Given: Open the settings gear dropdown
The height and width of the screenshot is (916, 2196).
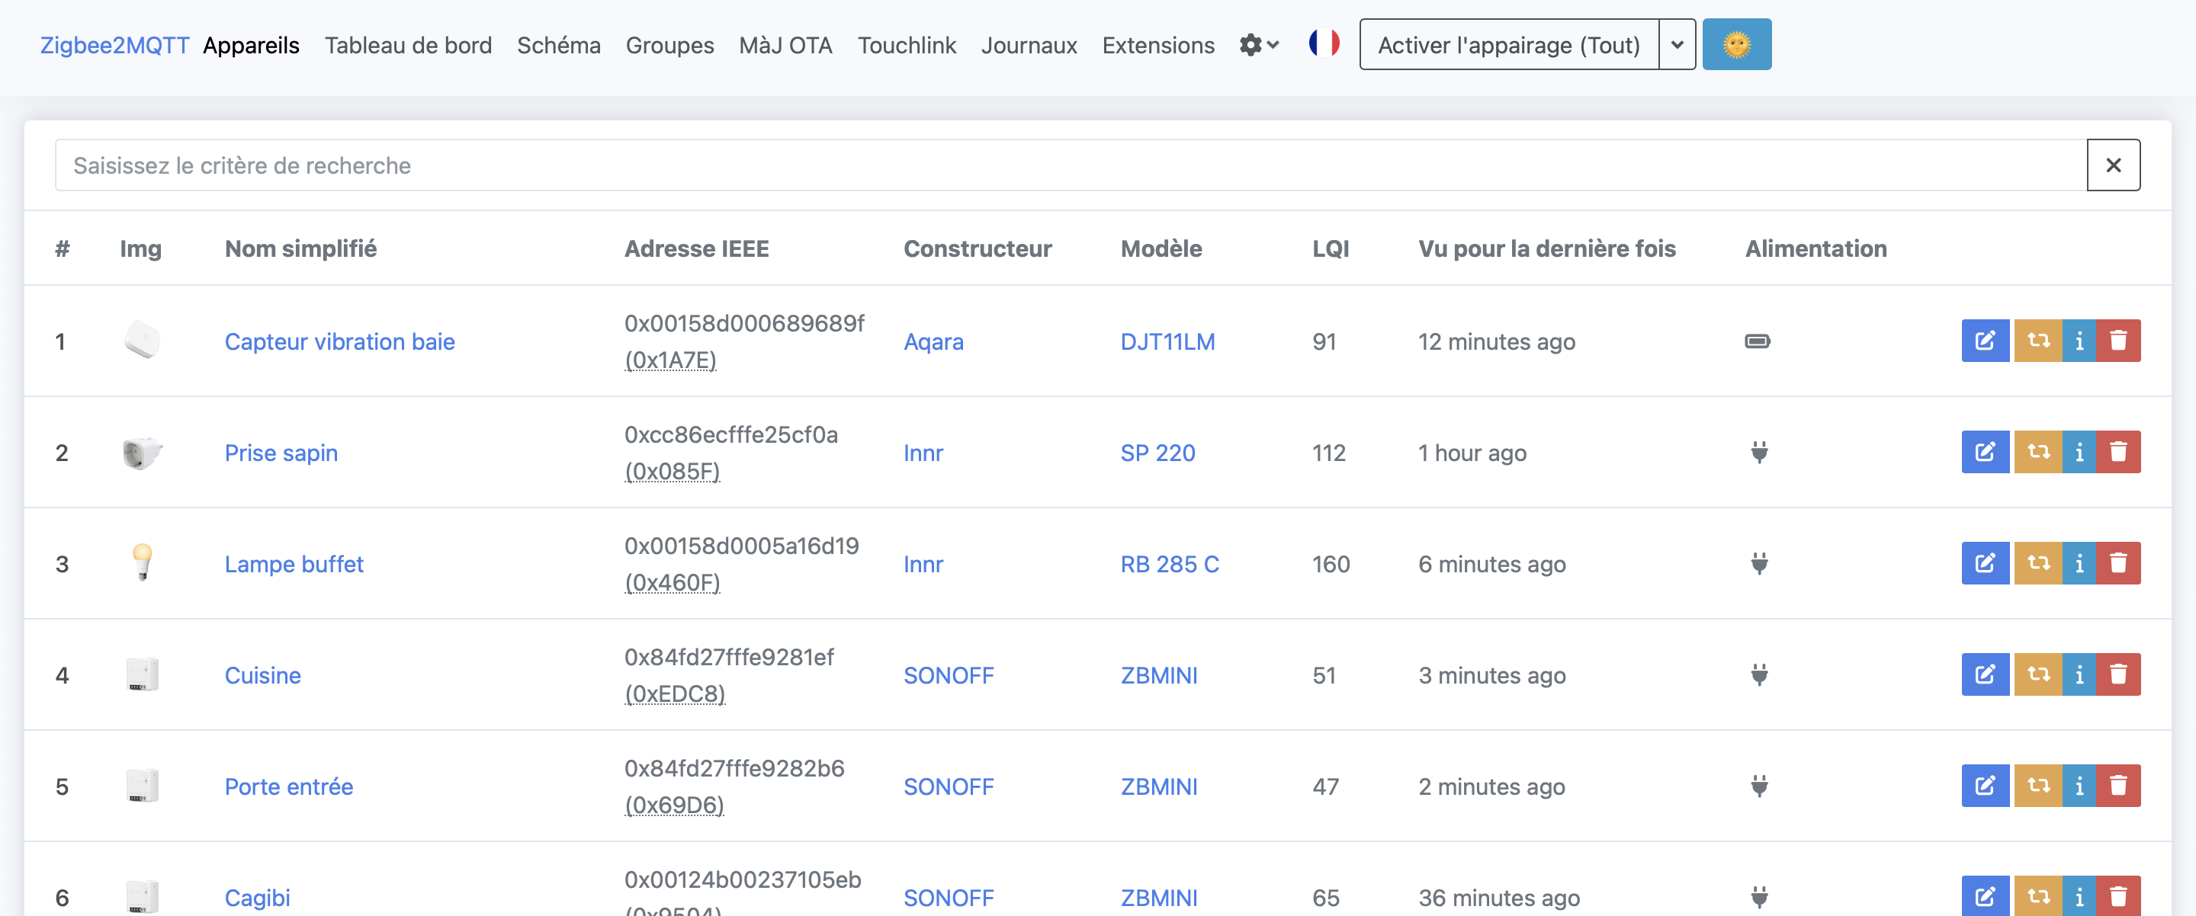Looking at the screenshot, I should [1258, 44].
